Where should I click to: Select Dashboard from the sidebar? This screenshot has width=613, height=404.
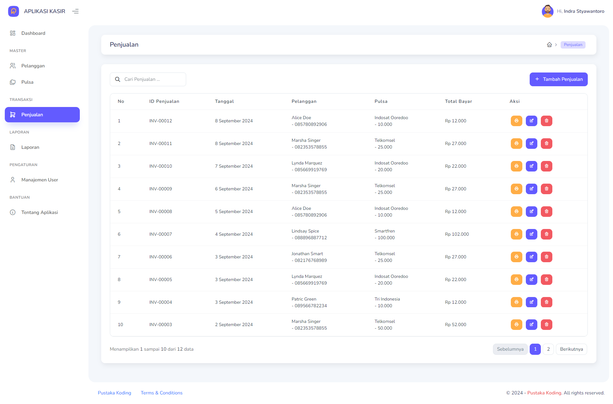coord(33,33)
